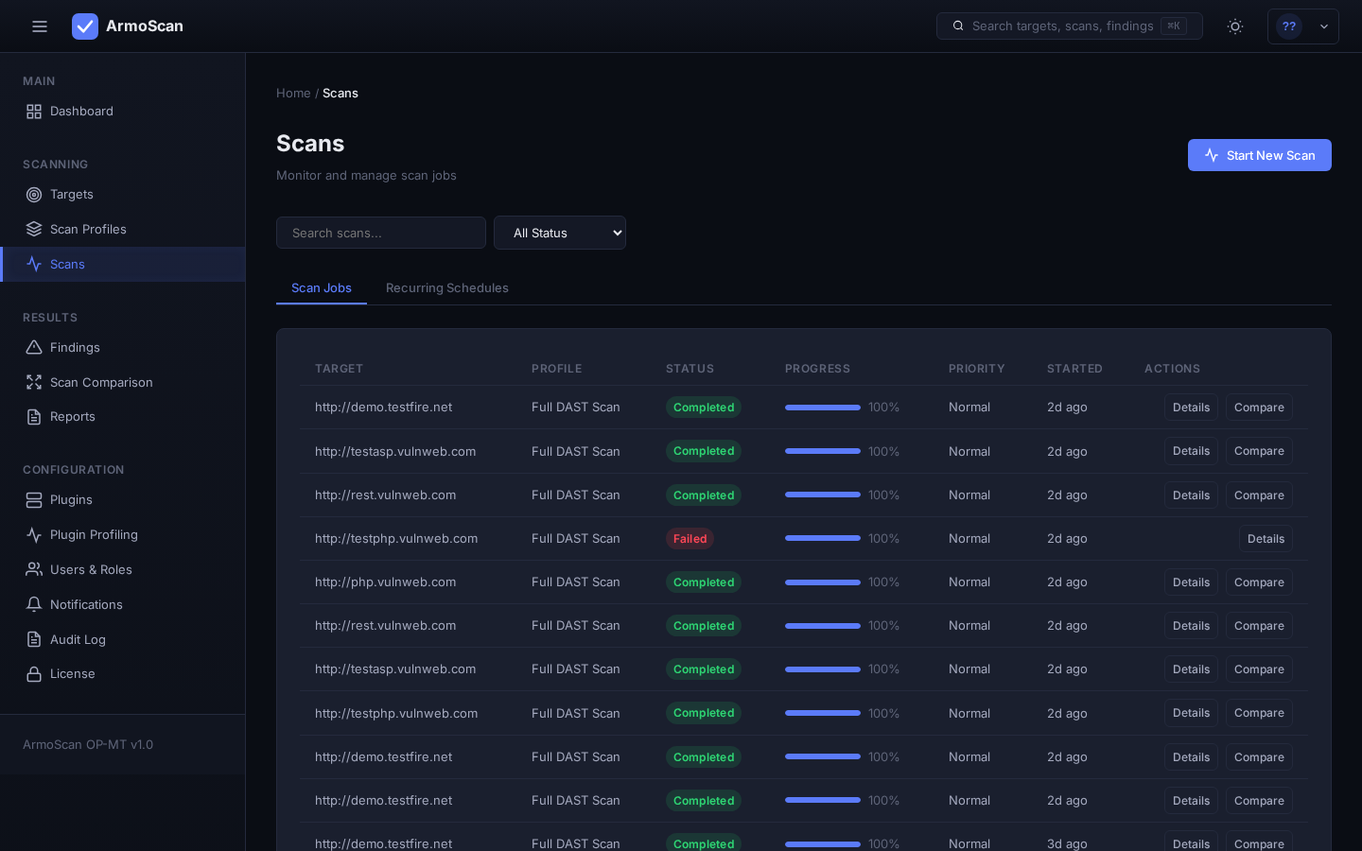Screen dimensions: 1362x851
Task: Focus the Search scans input field
Action: 381,233
